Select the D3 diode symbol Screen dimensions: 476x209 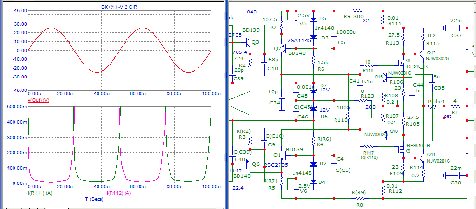coord(314,38)
